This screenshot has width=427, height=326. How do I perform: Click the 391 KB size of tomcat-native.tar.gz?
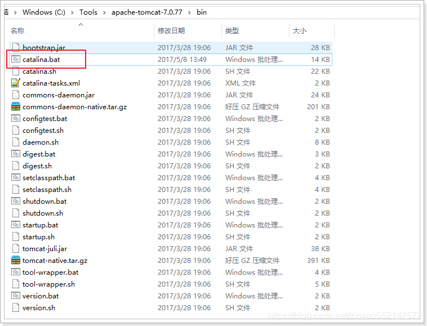coord(318,261)
